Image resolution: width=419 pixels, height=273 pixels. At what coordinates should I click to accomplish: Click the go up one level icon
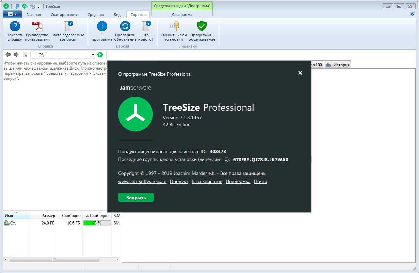point(25,55)
